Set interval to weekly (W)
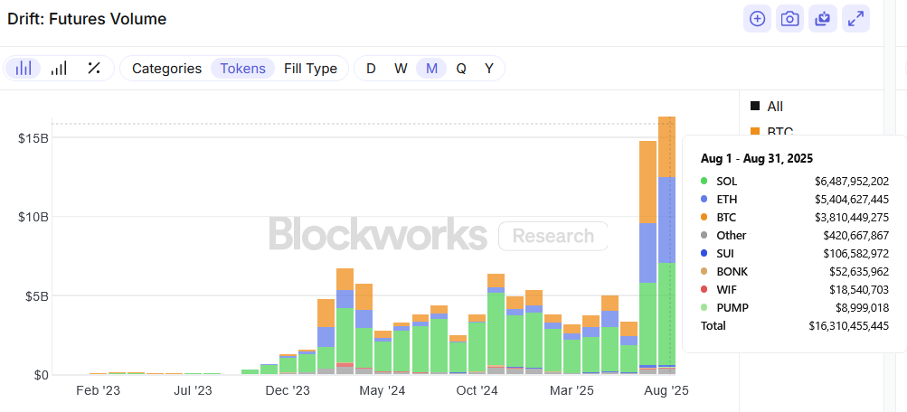This screenshot has width=907, height=412. pyautogui.click(x=401, y=68)
